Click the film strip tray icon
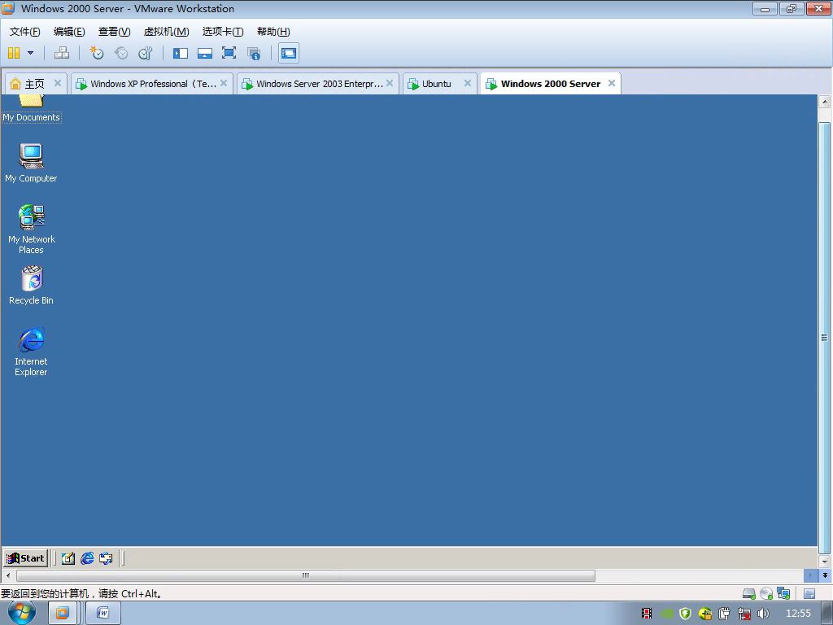Viewport: 833px width, 625px height. 647,614
